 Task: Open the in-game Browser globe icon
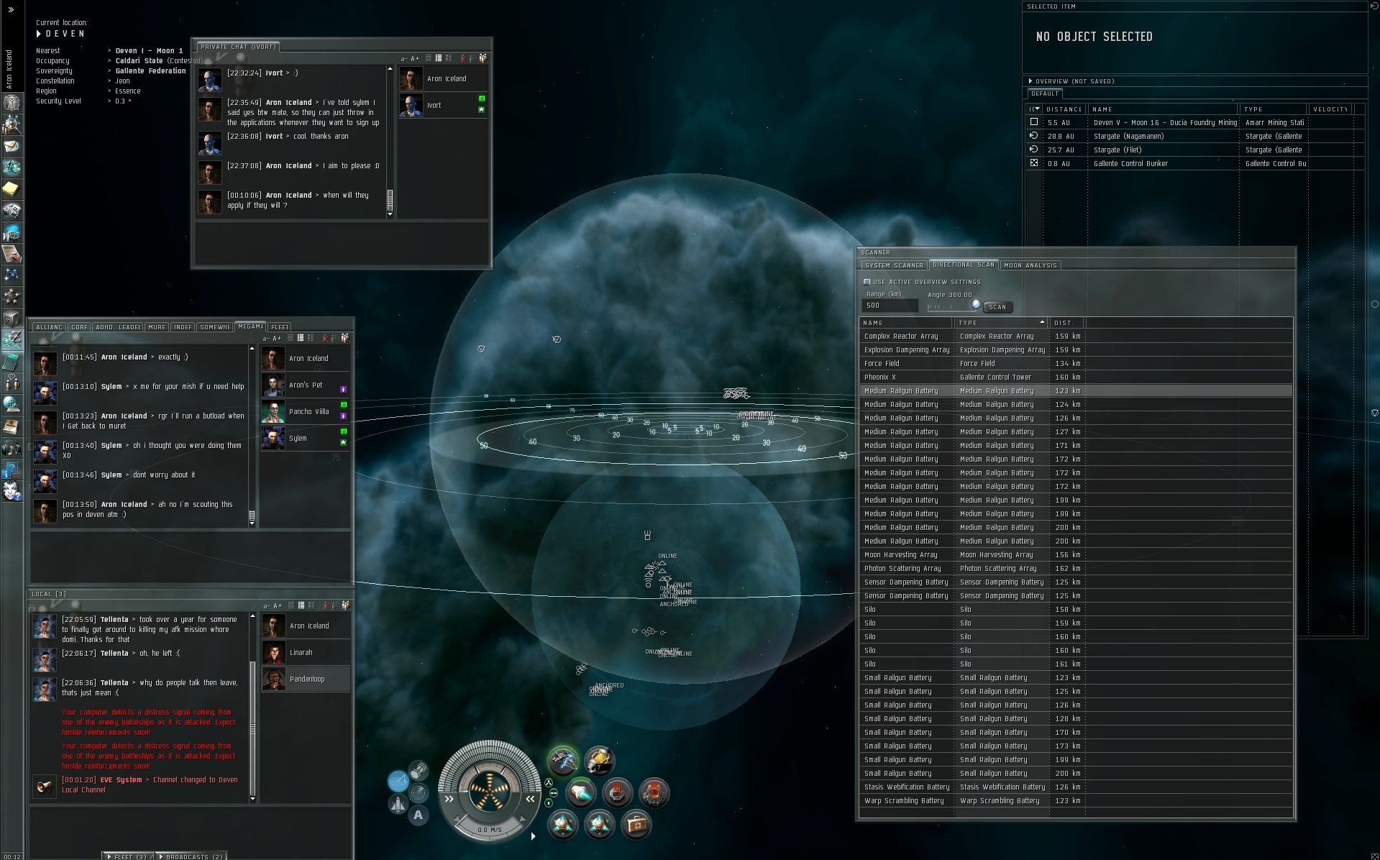coord(12,404)
